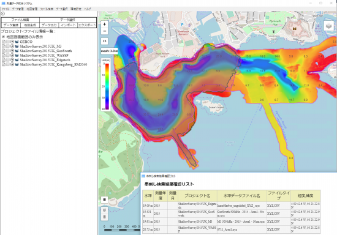Open the ヘルプ menu

[x=88, y=9]
